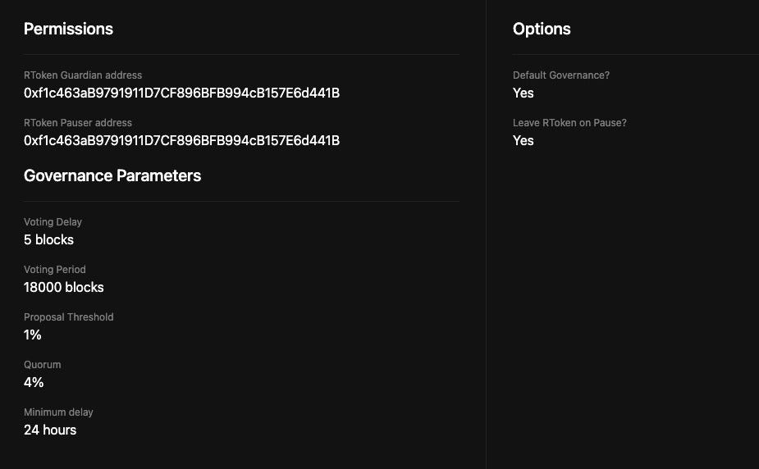Image resolution: width=759 pixels, height=469 pixels.
Task: Select the RToken Pauser address value
Action: point(181,141)
